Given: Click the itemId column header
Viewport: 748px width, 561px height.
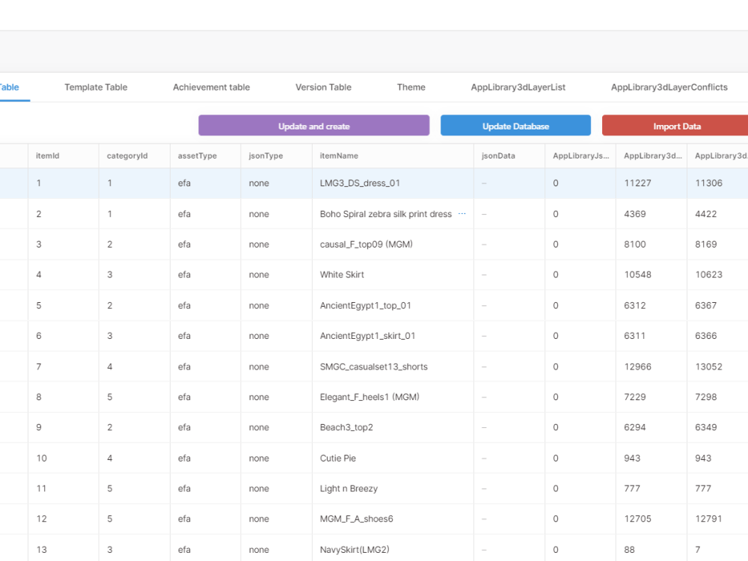Looking at the screenshot, I should coord(46,156).
